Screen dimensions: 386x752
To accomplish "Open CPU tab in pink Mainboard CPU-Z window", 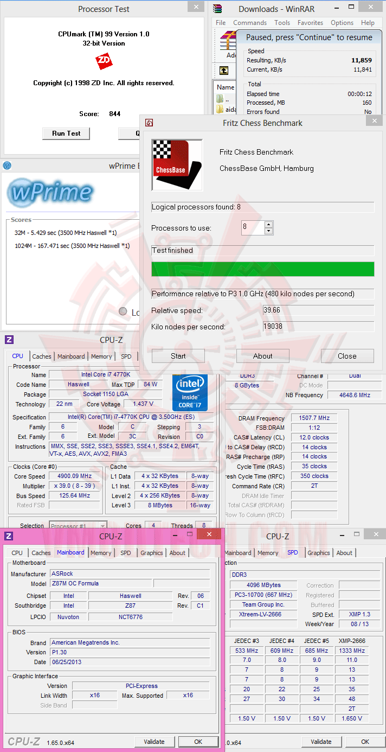I will (17, 553).
